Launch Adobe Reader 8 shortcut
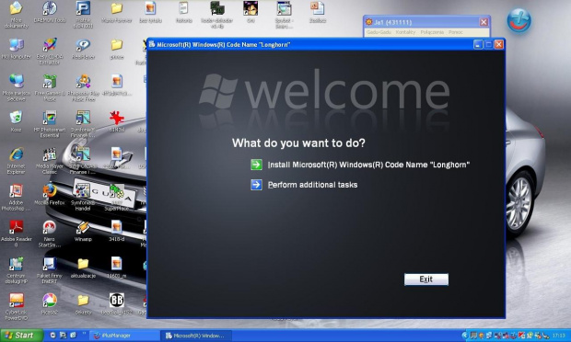 (x=16, y=234)
